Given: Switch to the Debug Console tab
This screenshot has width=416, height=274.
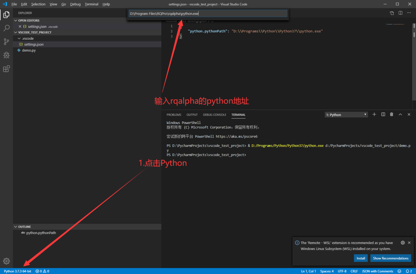Looking at the screenshot, I should 215,115.
